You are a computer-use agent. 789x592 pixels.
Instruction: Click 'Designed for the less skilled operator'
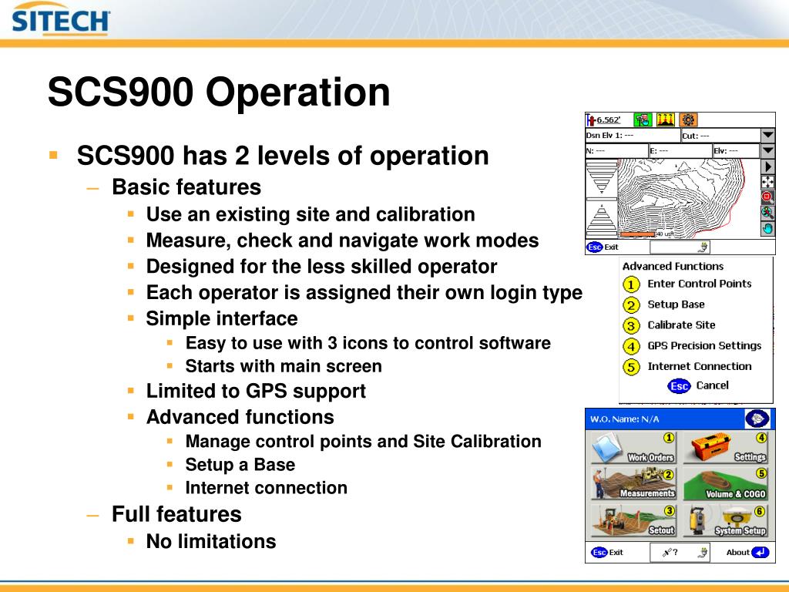click(x=321, y=266)
